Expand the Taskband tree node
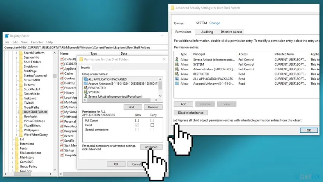The height and width of the screenshot is (182, 323). 16,98
